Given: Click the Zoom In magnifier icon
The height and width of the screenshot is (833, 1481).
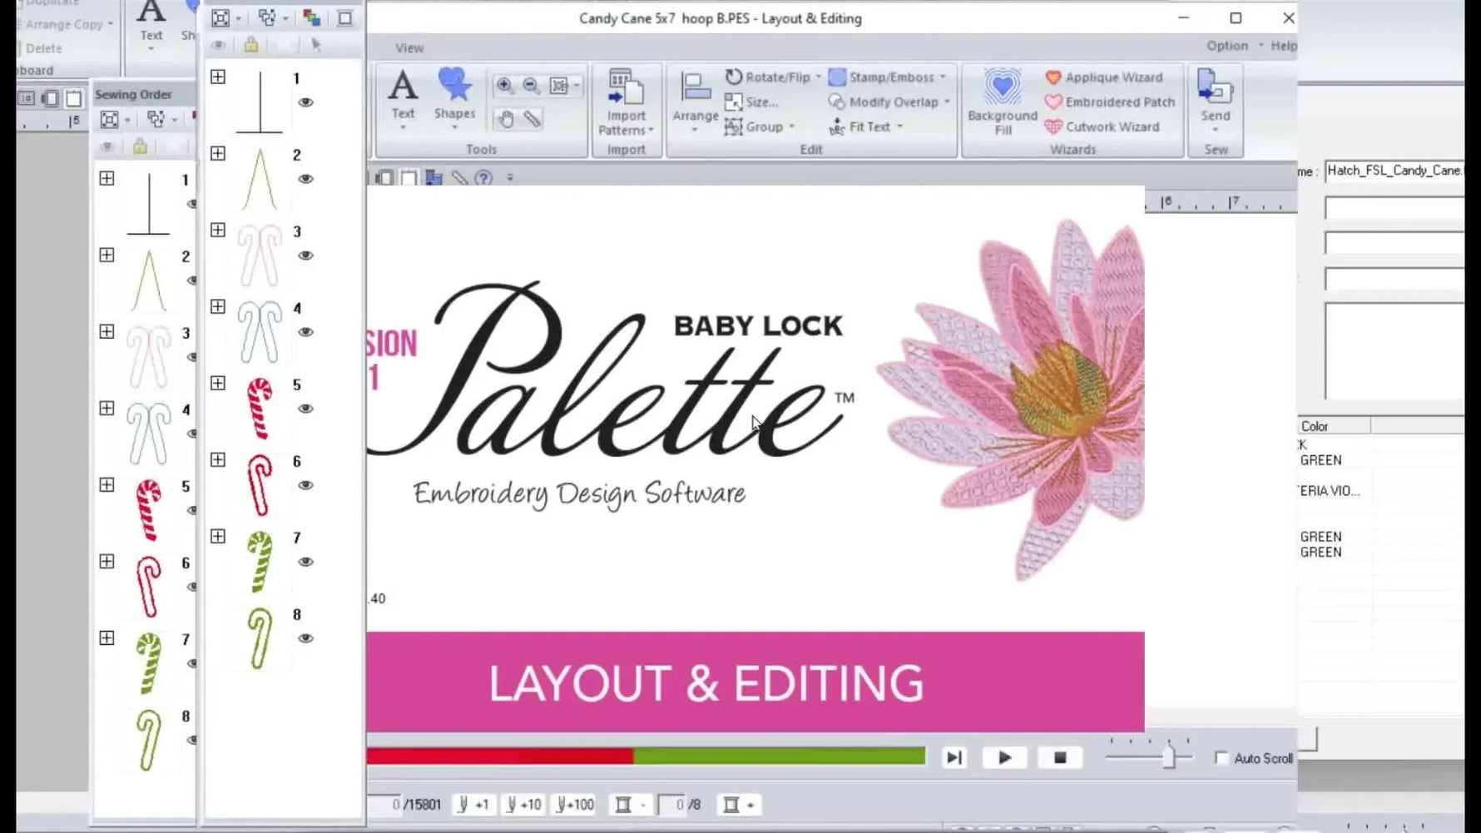Looking at the screenshot, I should (504, 86).
